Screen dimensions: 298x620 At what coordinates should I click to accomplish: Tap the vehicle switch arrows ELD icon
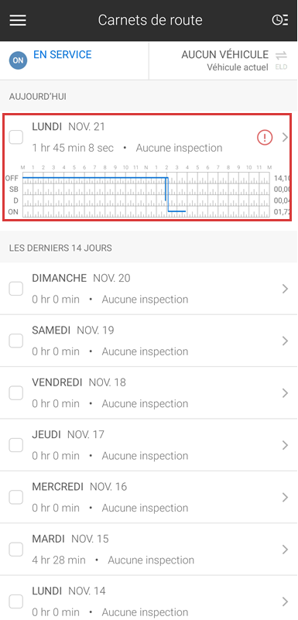[282, 60]
